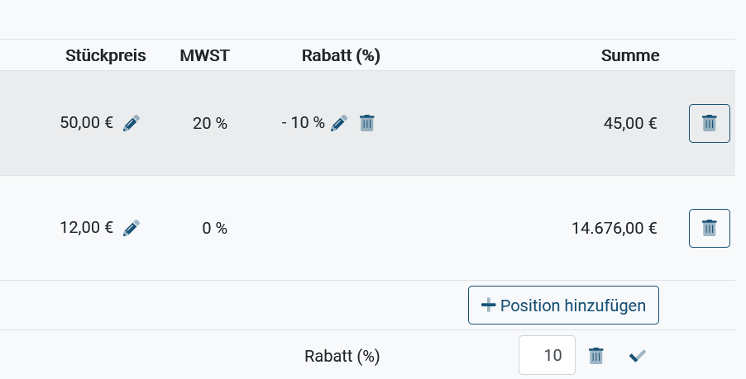The width and height of the screenshot is (746, 379).
Task: Edit the -10 % discount via pencil icon
Action: (x=339, y=123)
